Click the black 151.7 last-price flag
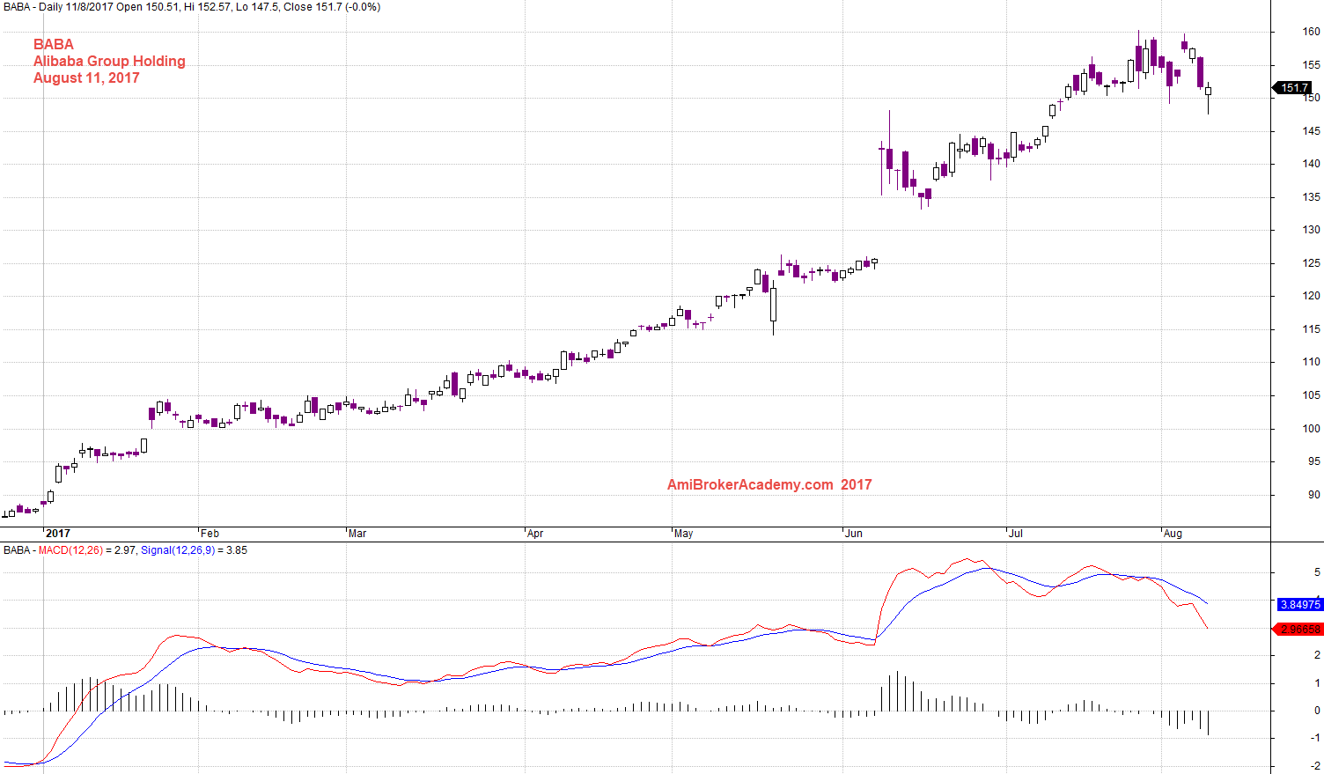Screen dimensions: 1324x774 pos(1293,88)
